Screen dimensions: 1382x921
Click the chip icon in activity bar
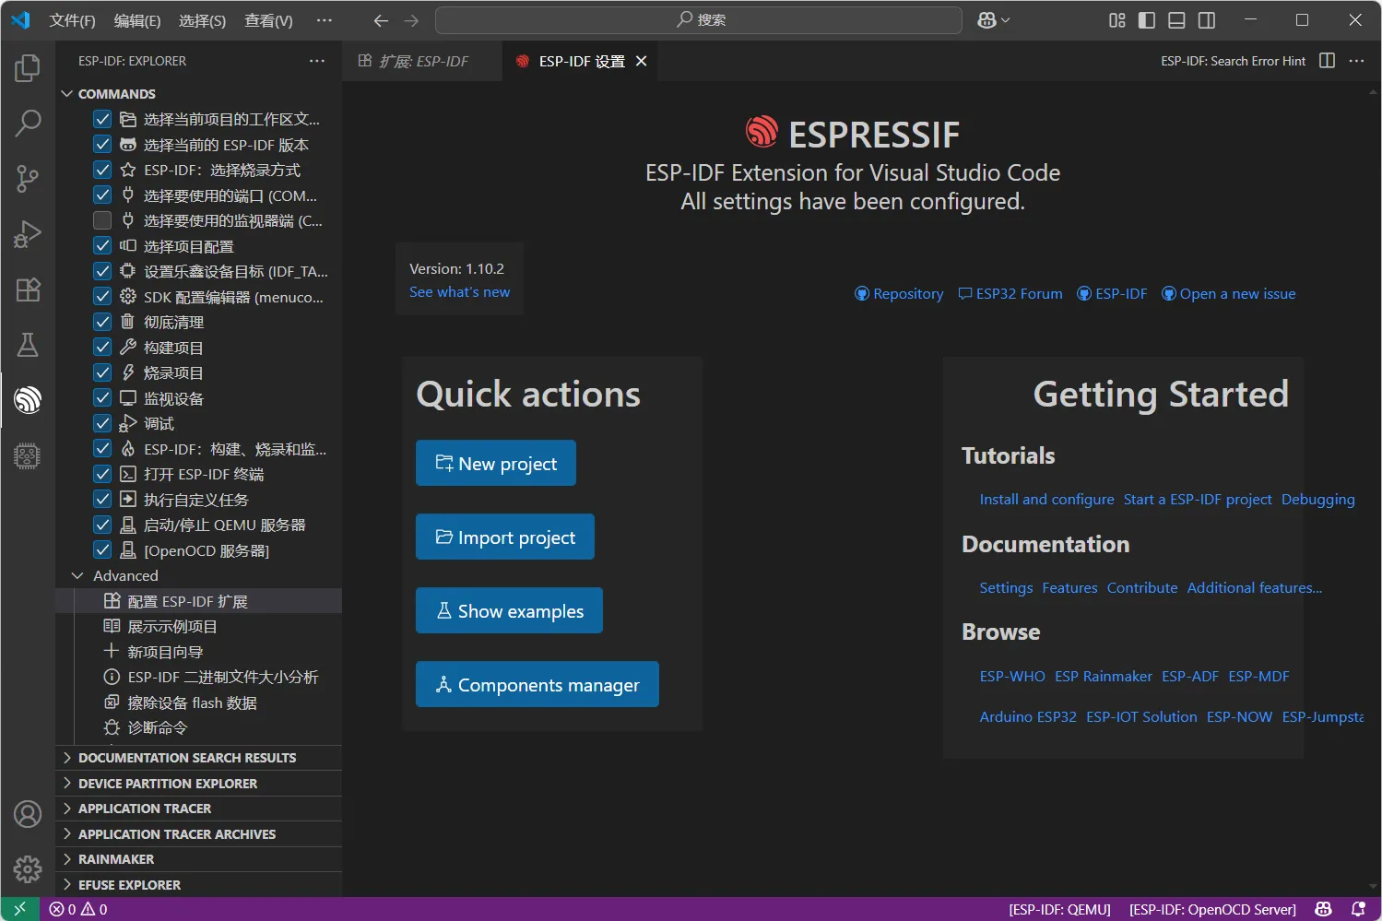28,455
